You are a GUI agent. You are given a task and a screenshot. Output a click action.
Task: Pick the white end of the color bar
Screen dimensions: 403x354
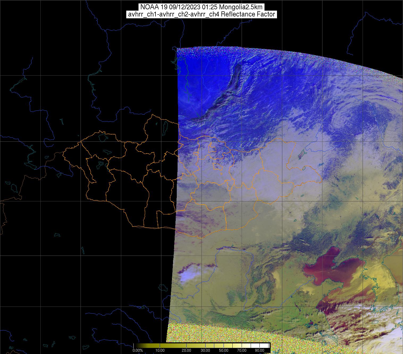point(267,346)
